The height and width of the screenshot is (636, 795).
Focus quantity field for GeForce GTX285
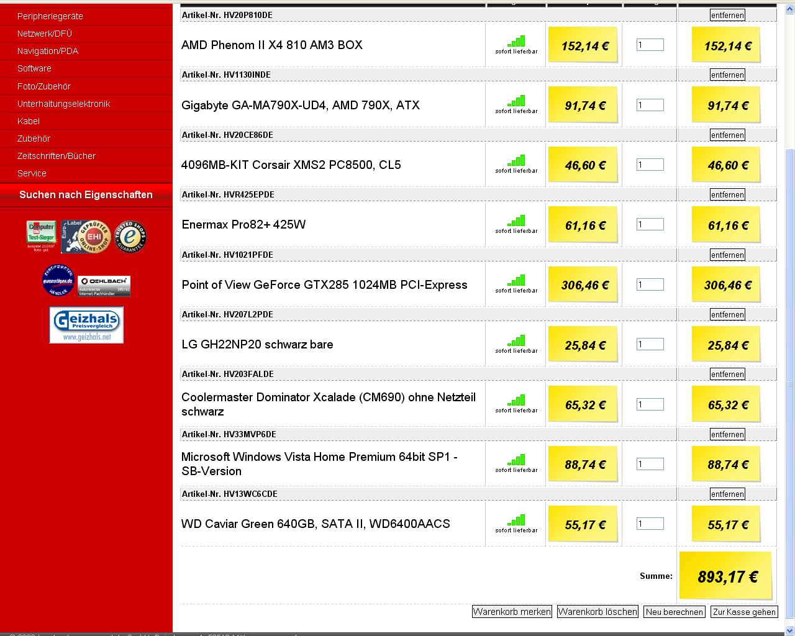650,284
